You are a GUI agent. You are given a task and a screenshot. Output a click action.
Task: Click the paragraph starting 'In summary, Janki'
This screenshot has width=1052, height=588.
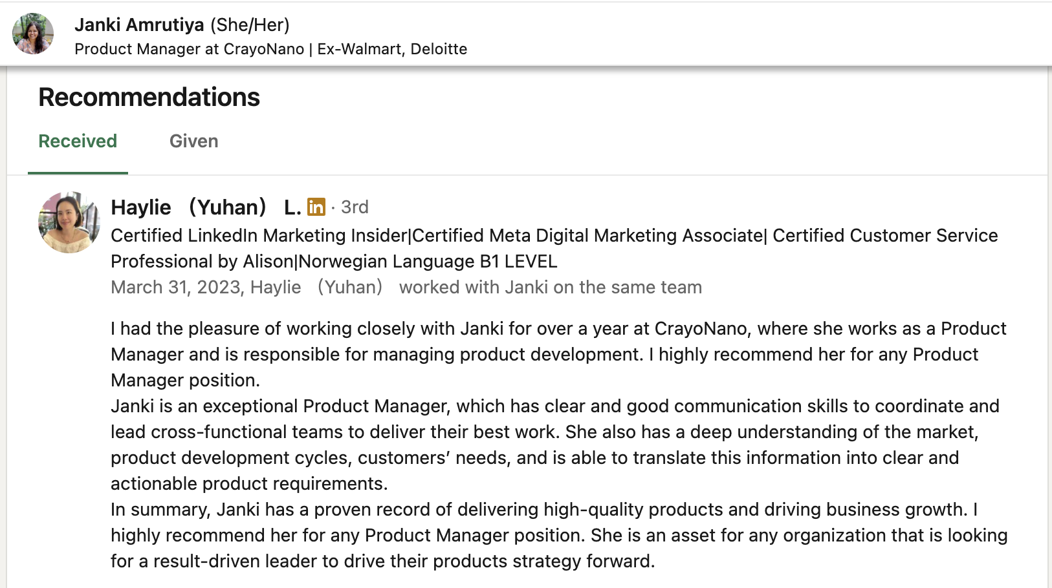tap(559, 535)
